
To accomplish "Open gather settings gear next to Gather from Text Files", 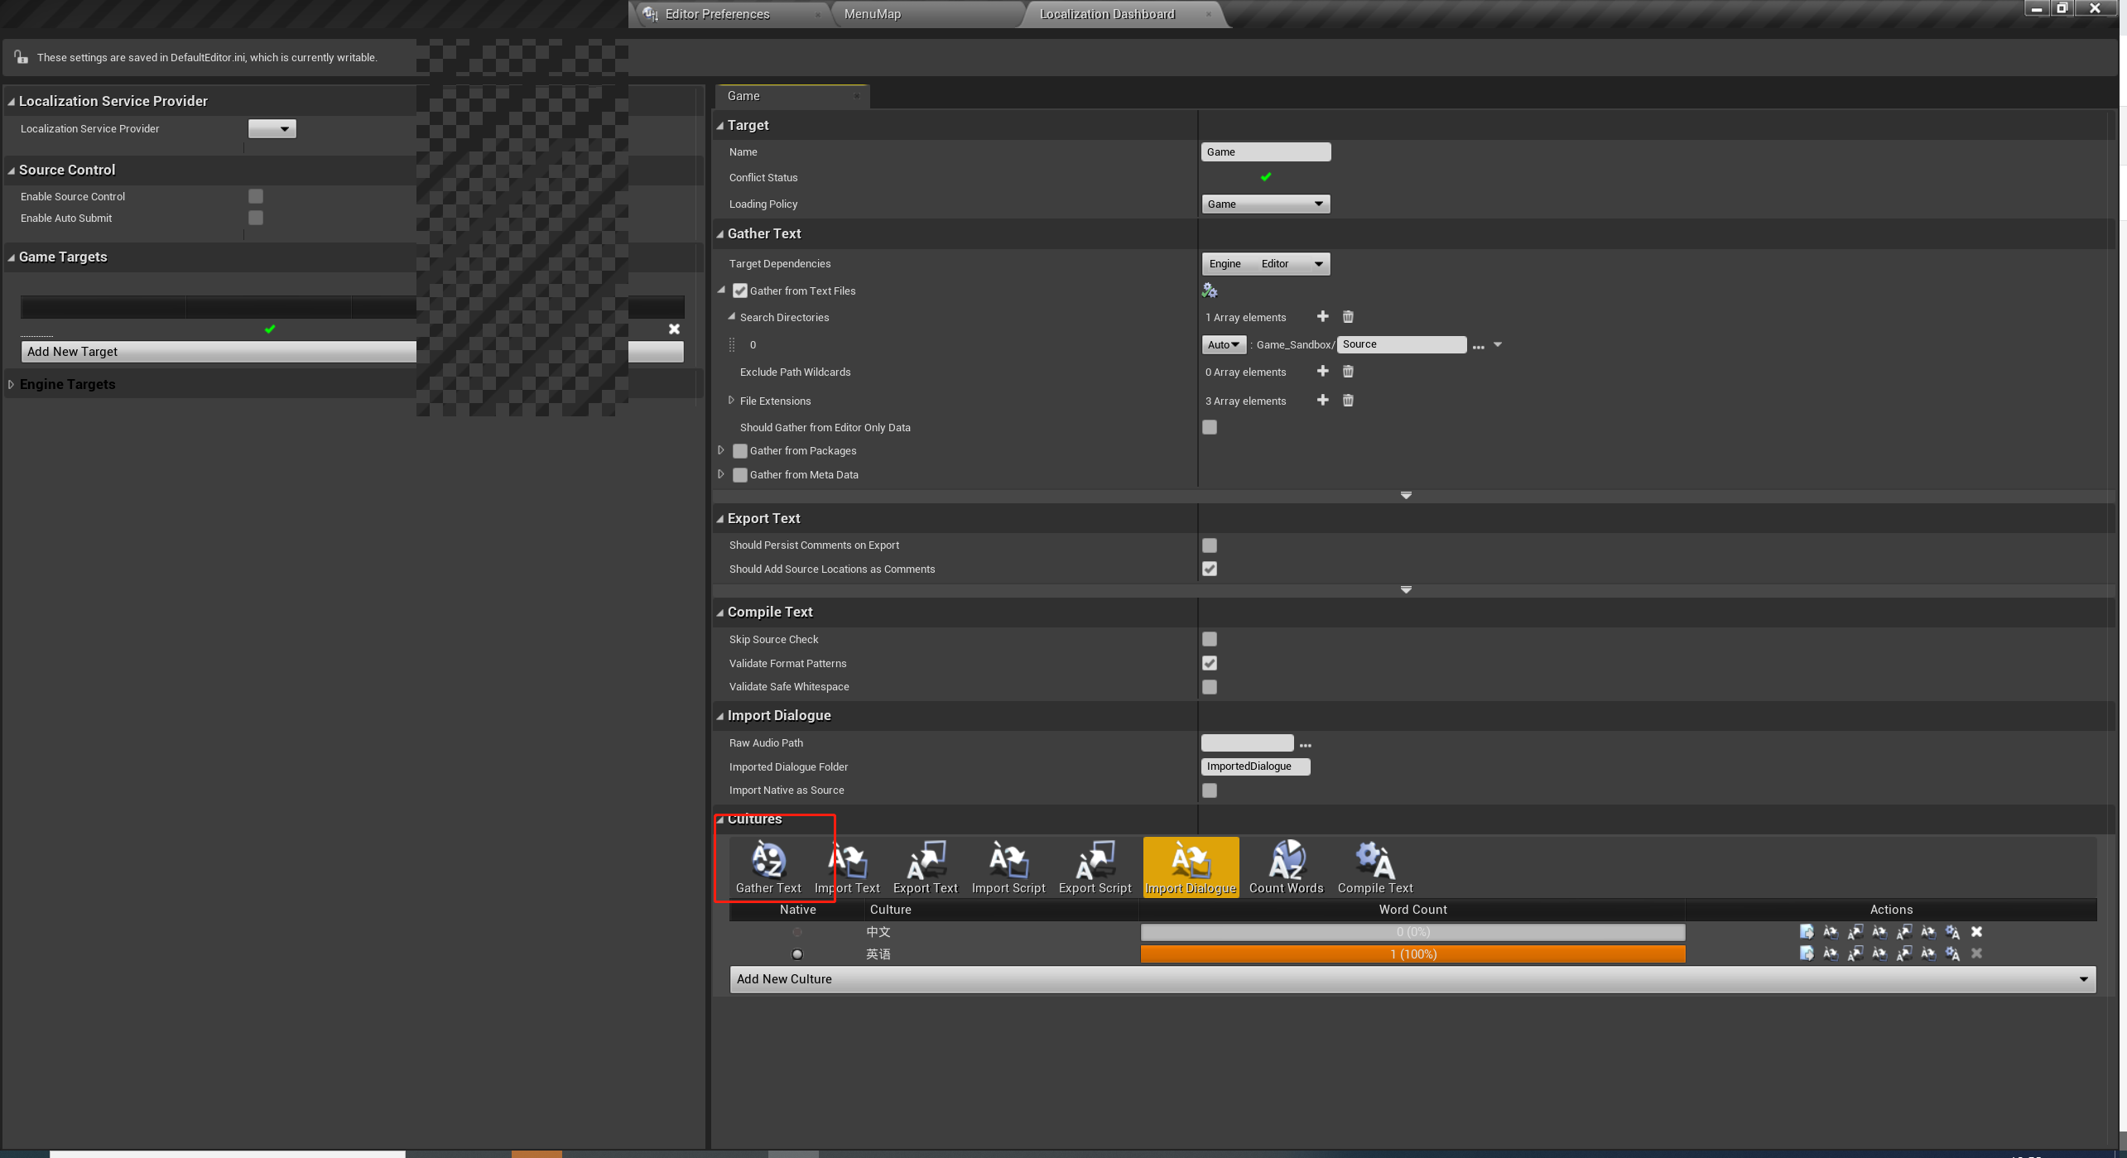I will [1209, 290].
